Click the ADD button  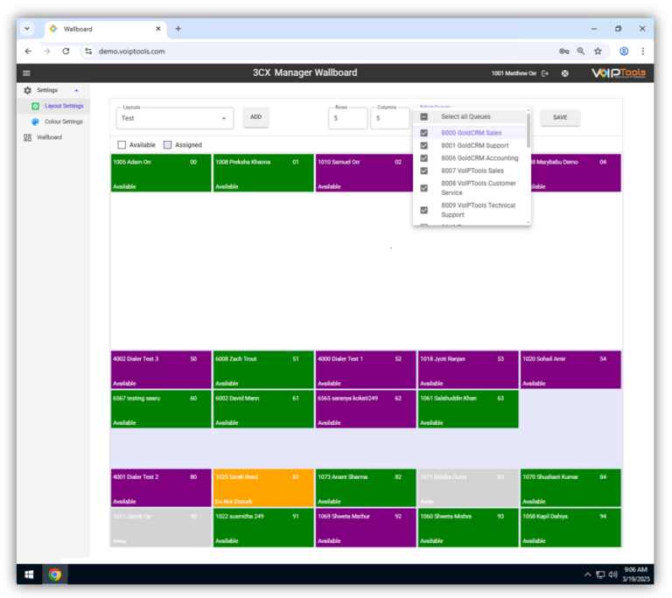(x=255, y=117)
